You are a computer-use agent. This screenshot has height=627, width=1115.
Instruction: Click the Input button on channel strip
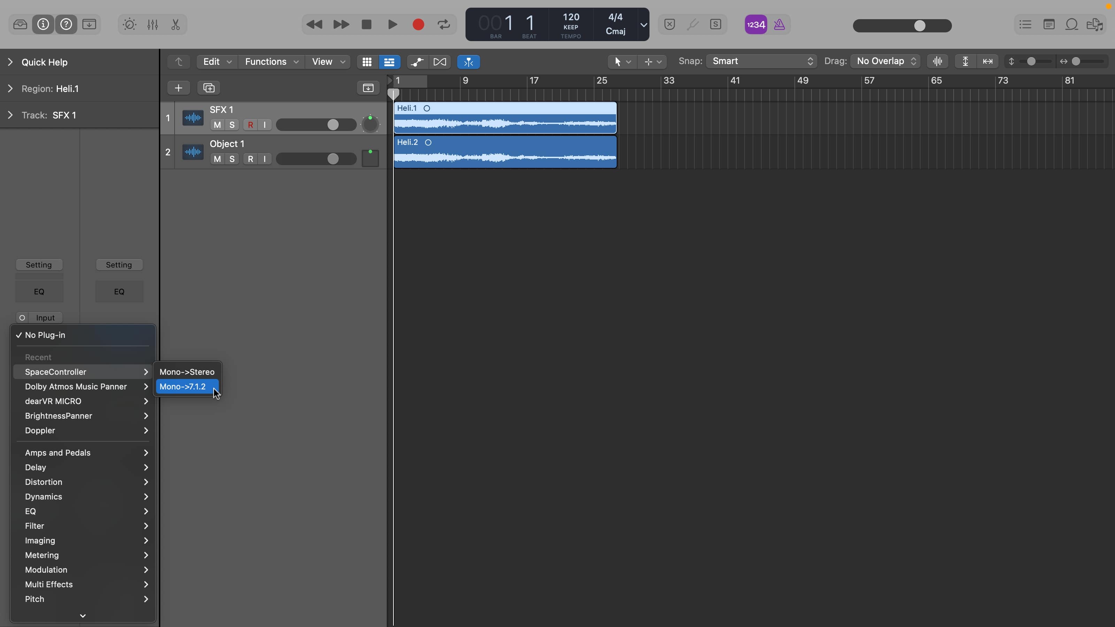click(45, 318)
